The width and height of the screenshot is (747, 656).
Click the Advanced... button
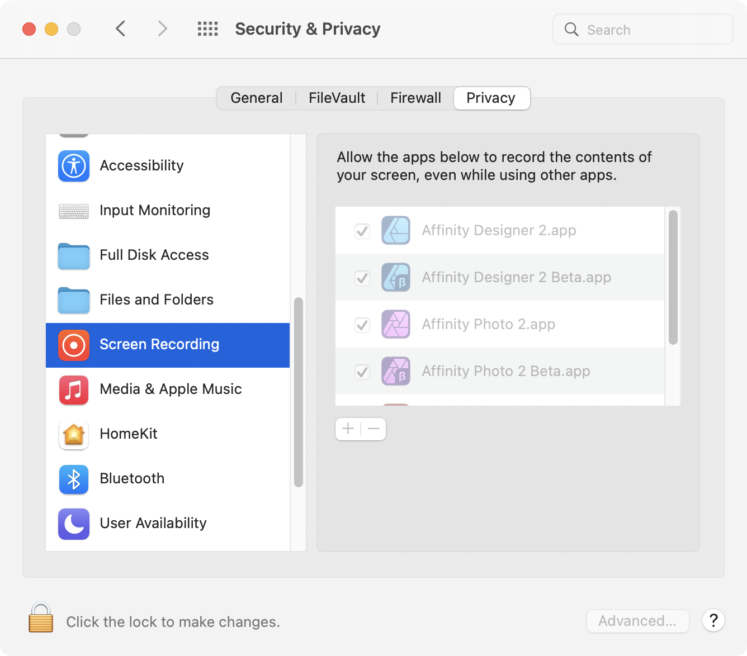pyautogui.click(x=637, y=621)
